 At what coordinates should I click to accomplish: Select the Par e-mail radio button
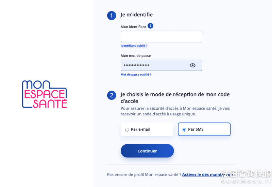tap(127, 130)
